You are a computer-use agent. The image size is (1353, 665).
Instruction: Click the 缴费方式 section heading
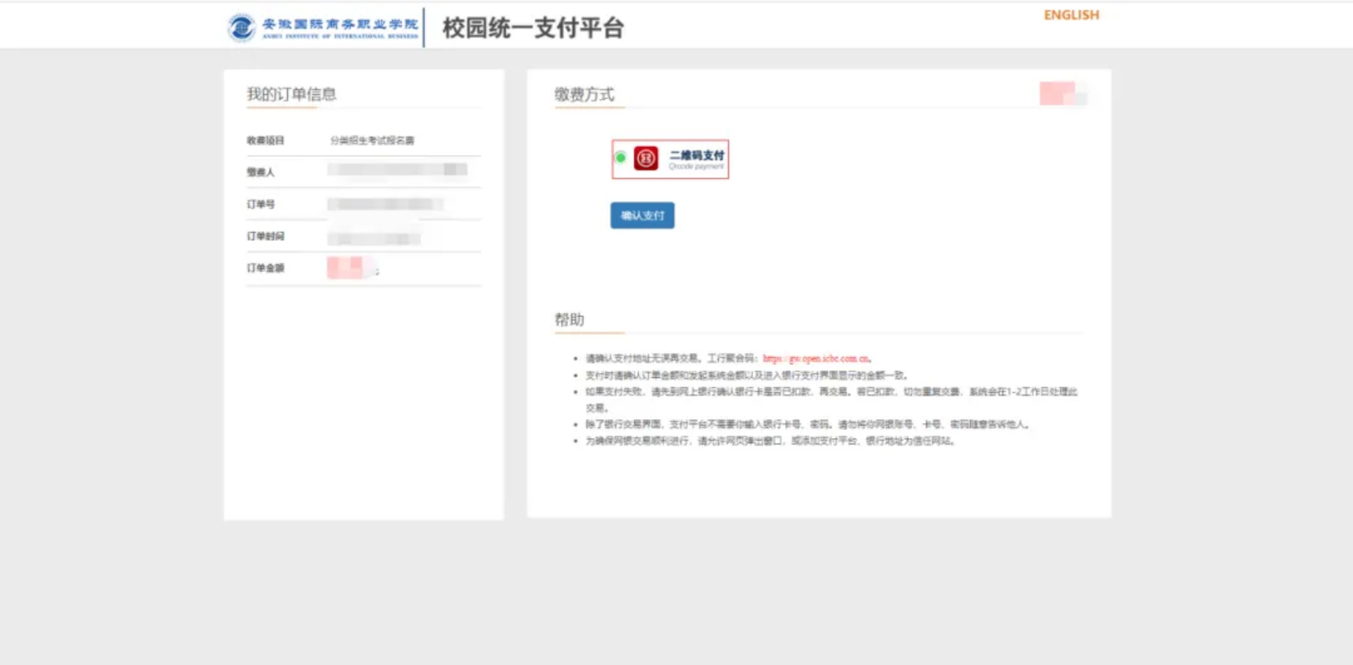tap(584, 94)
